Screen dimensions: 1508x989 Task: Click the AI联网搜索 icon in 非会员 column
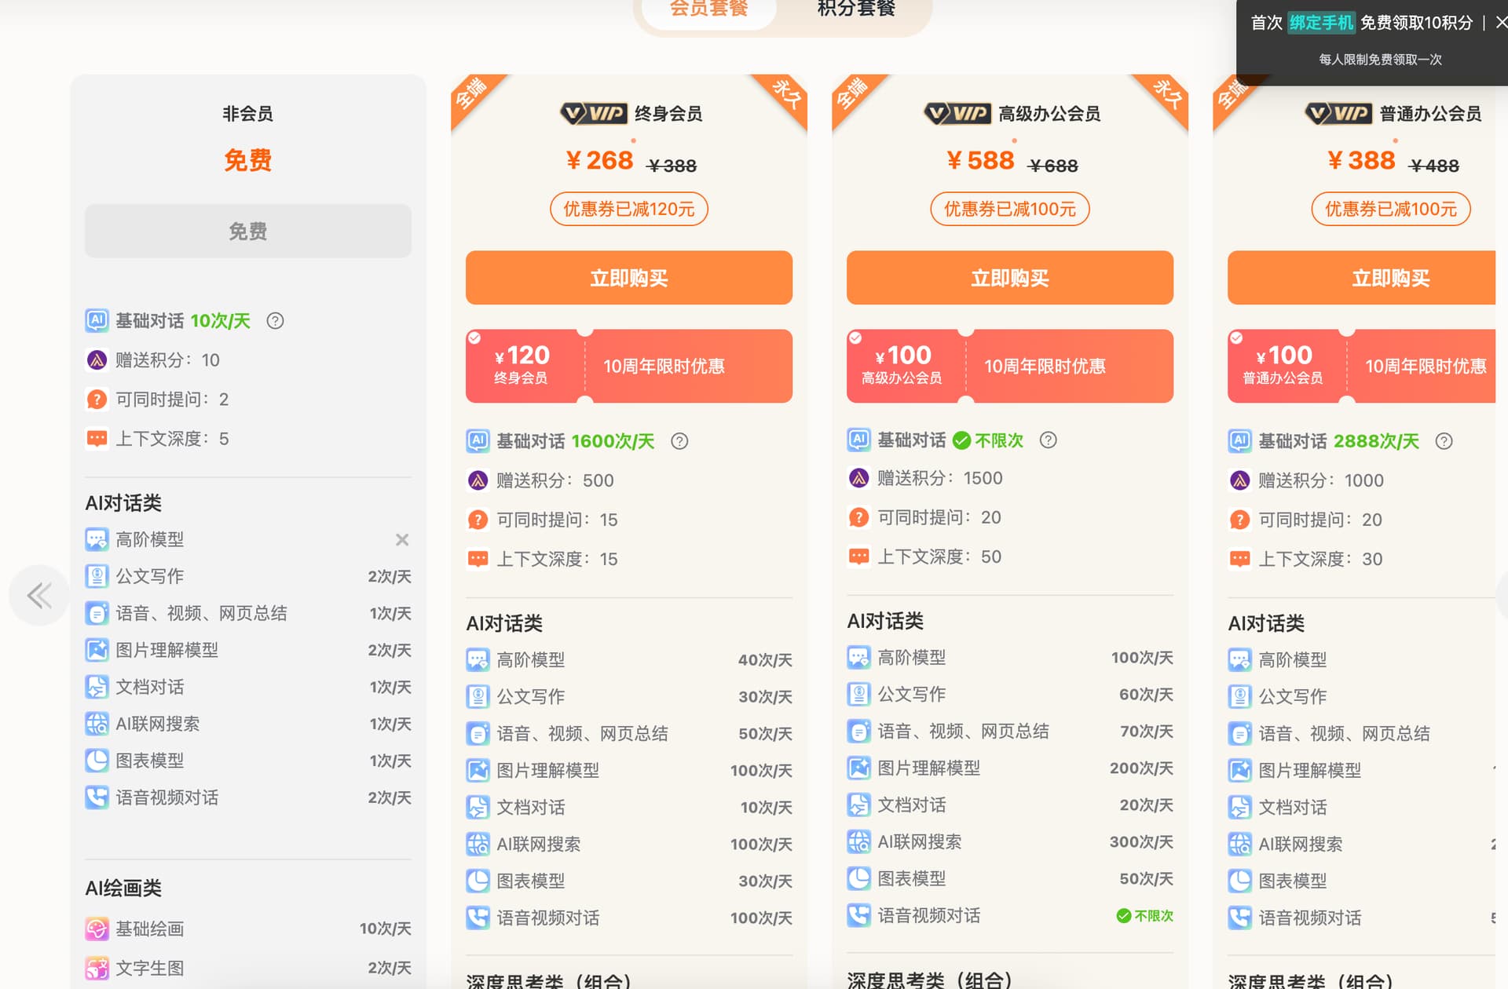pyautogui.click(x=97, y=724)
